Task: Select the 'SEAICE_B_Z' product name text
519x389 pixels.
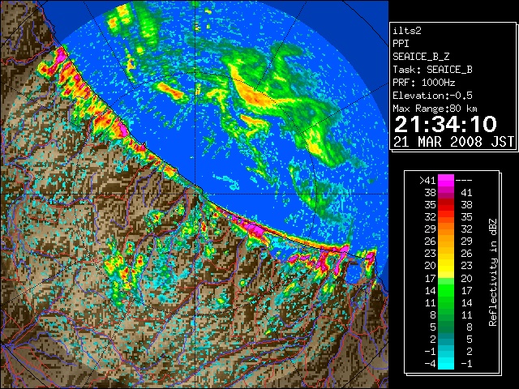Action: [421, 57]
